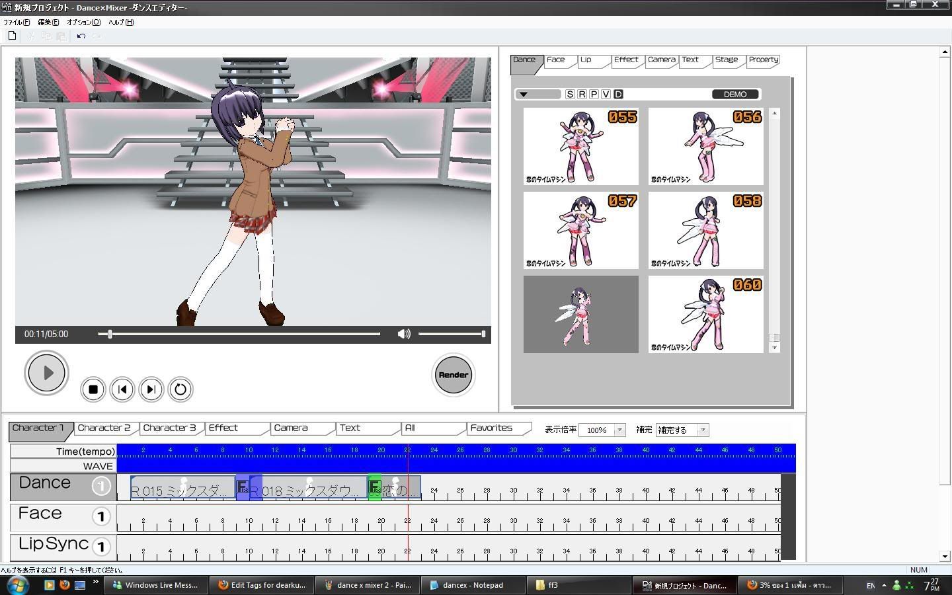
Task: Select dance motion thumbnail 056
Action: pos(706,146)
